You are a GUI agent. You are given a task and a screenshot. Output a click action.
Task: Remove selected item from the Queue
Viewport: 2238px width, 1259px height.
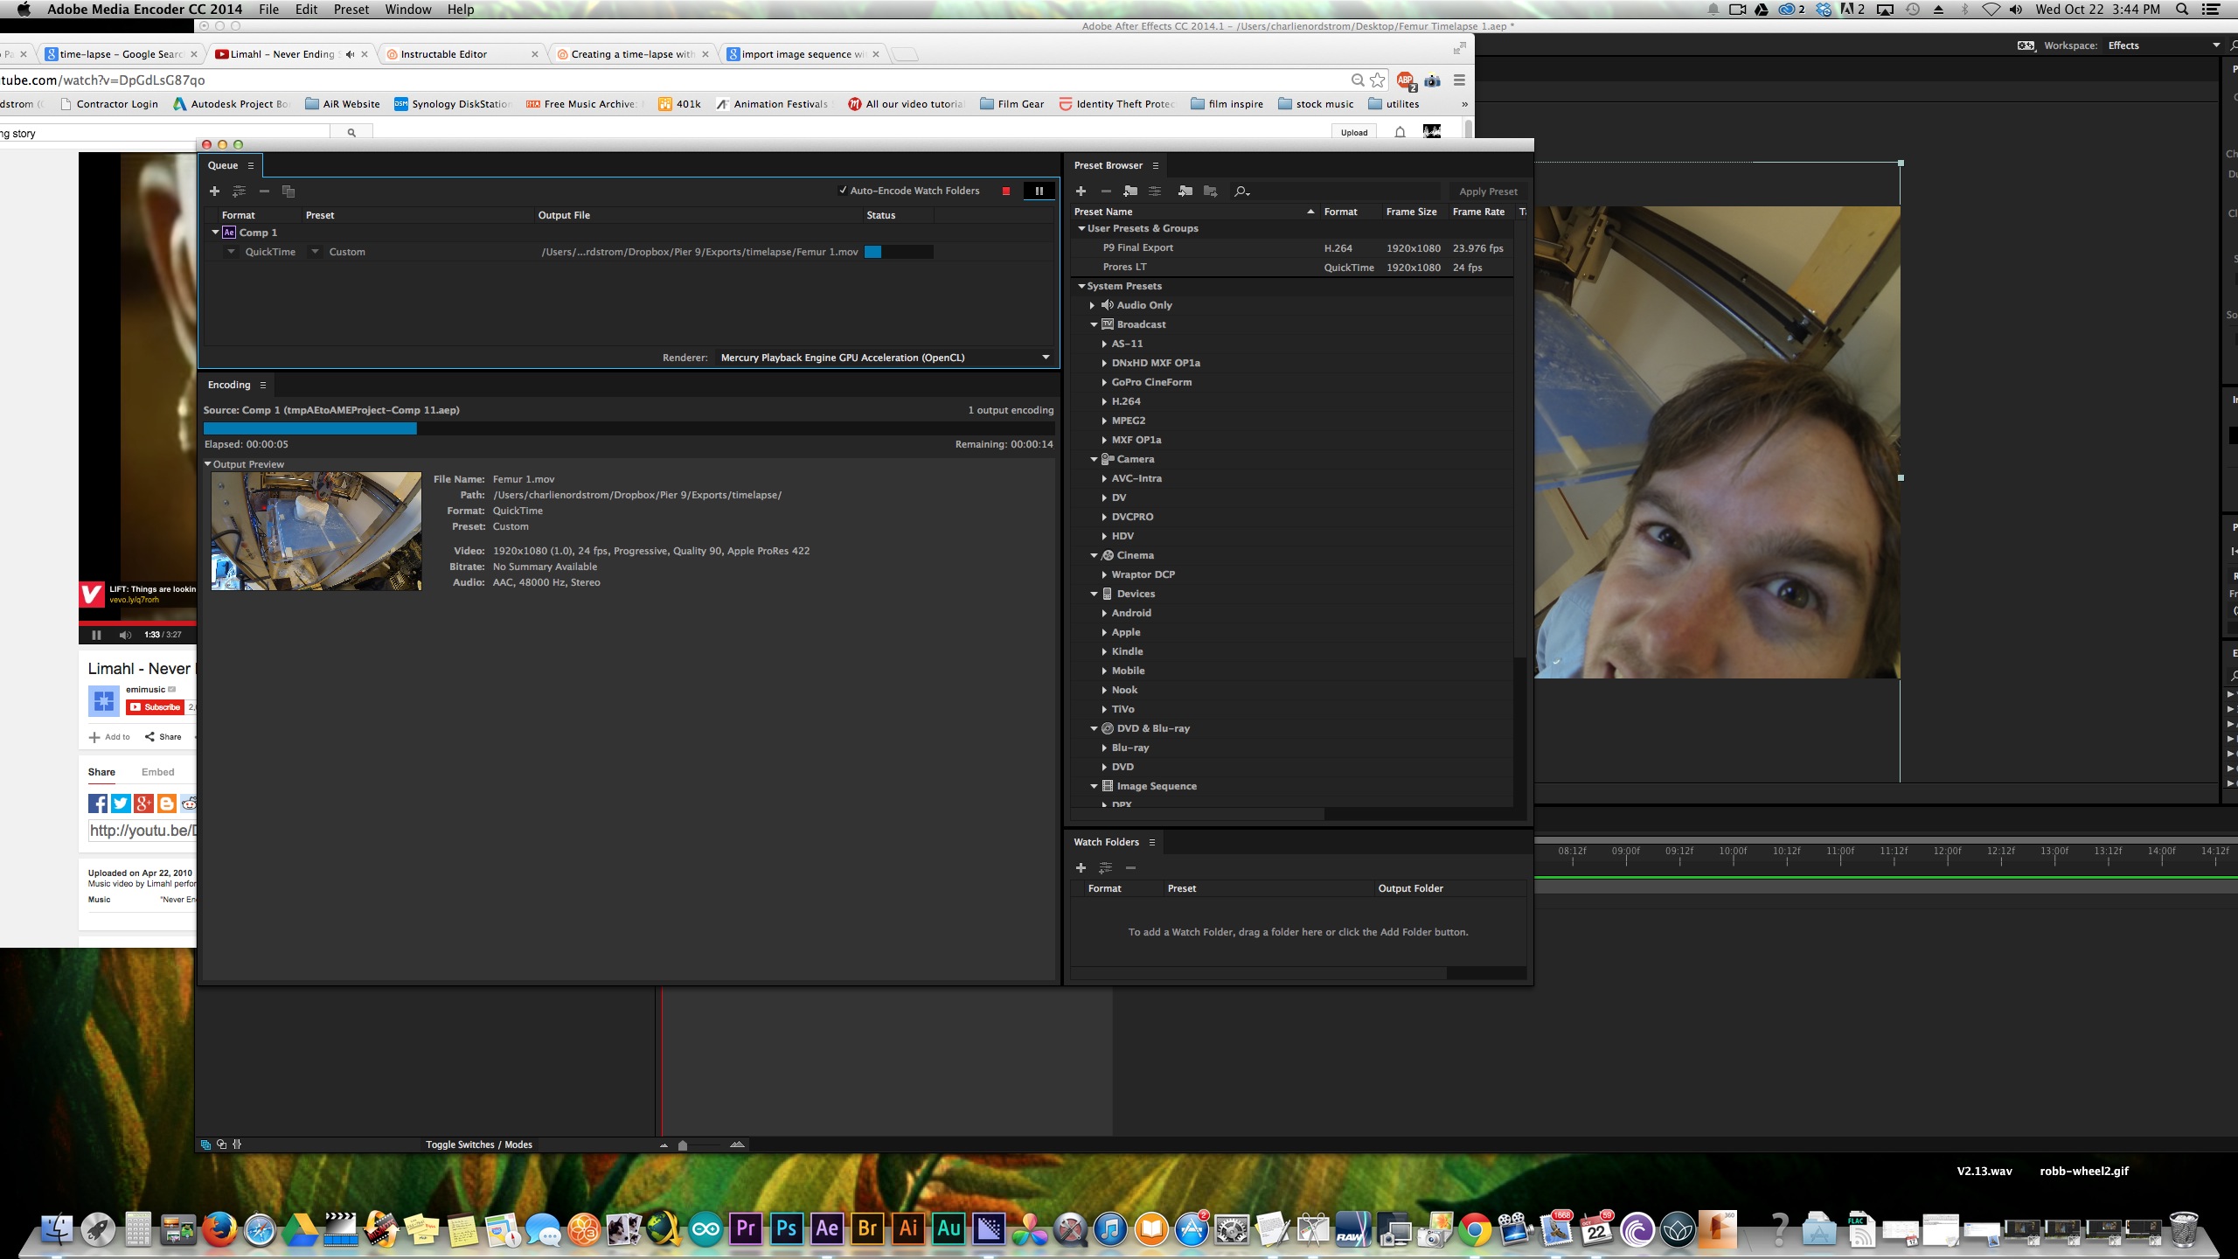tap(264, 191)
